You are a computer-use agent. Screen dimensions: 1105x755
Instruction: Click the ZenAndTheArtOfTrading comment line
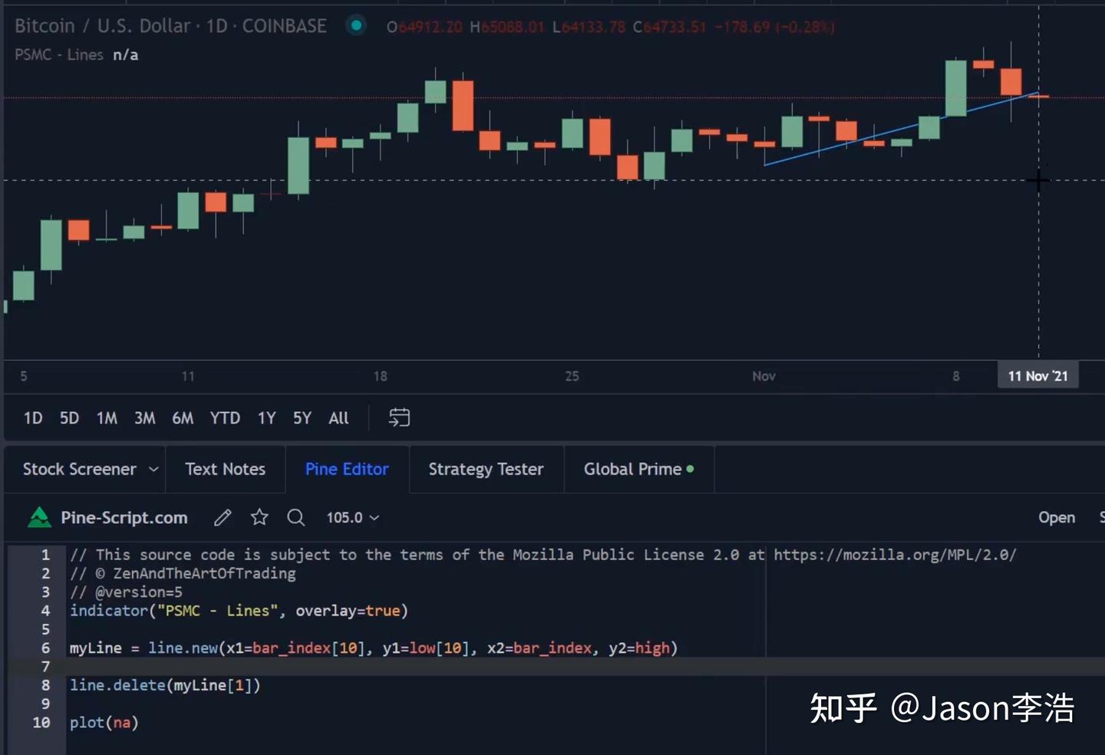click(183, 573)
